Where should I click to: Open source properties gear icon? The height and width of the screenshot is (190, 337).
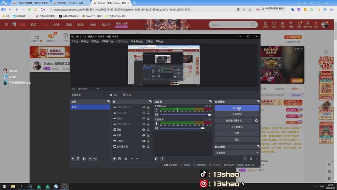point(126,159)
